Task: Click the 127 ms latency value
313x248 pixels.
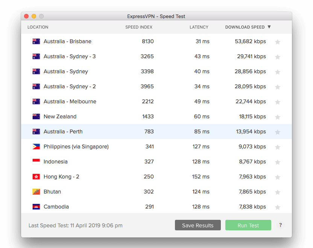Action: [x=201, y=147]
